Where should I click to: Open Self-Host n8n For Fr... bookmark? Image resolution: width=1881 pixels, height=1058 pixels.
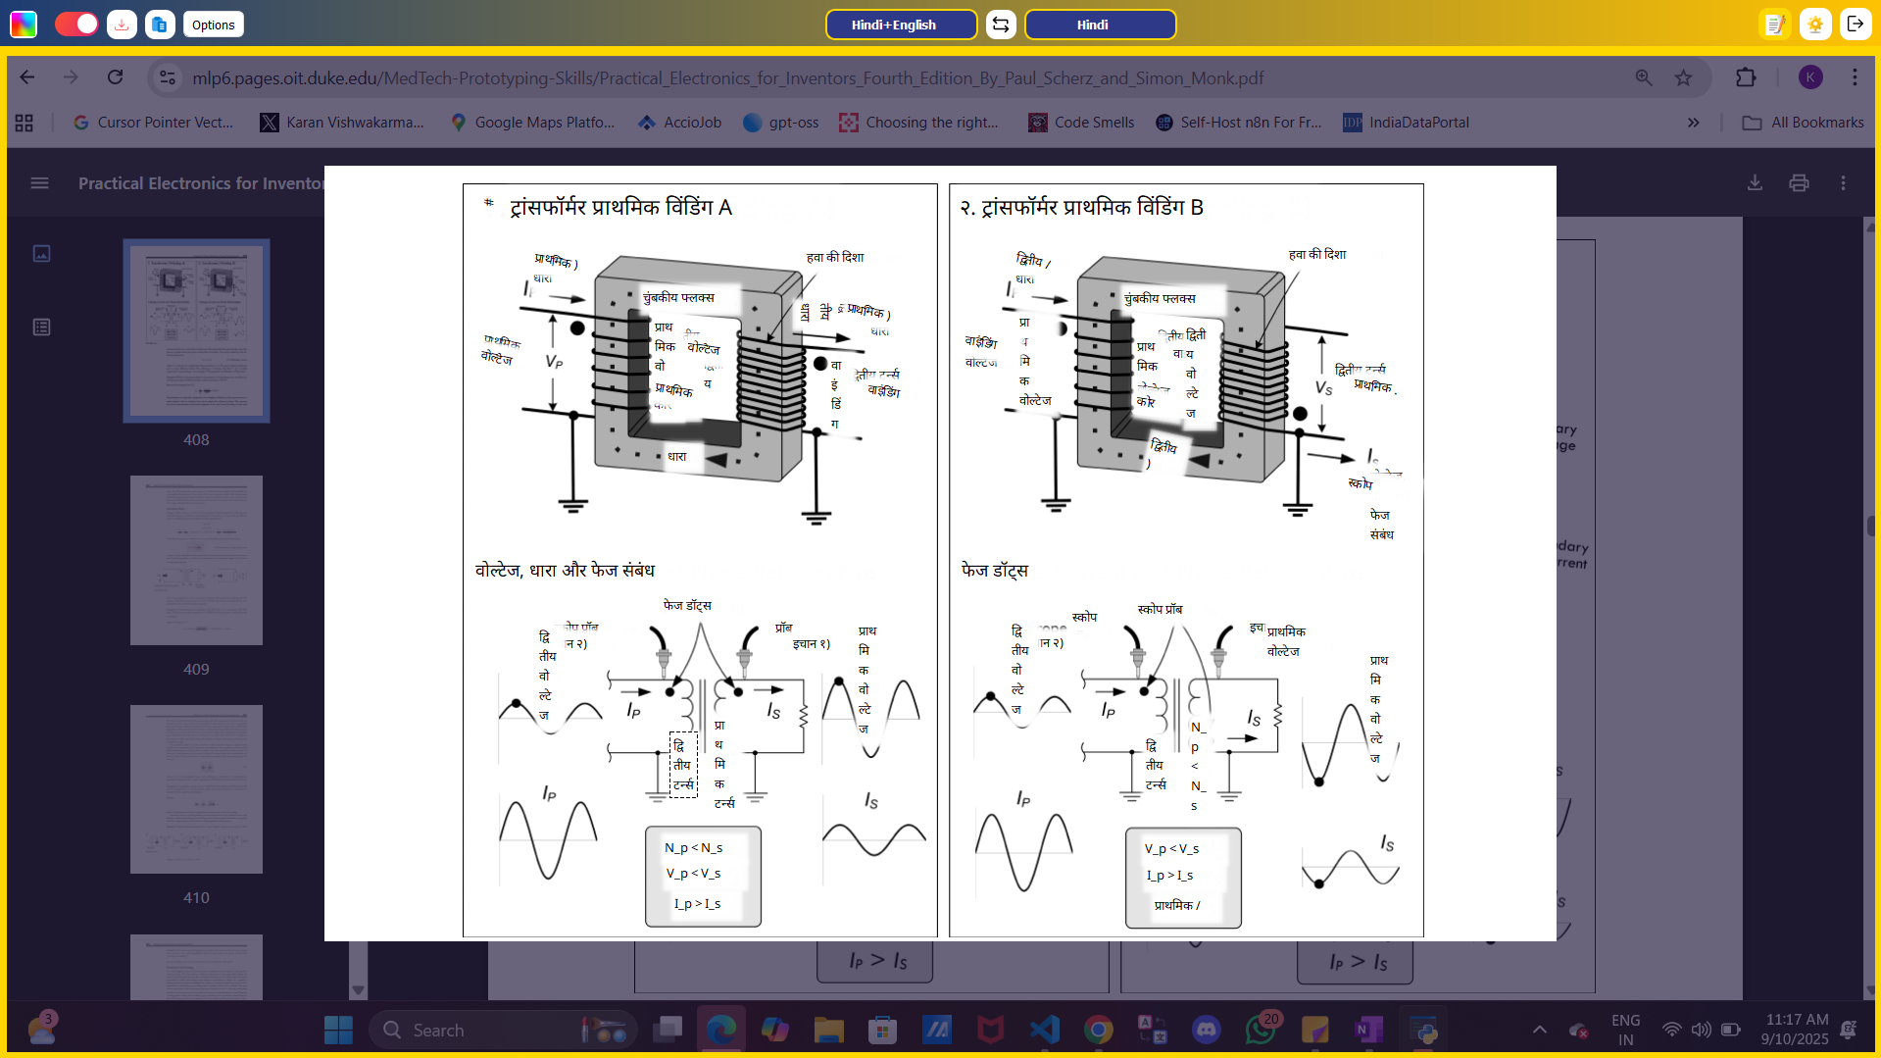1238,123
